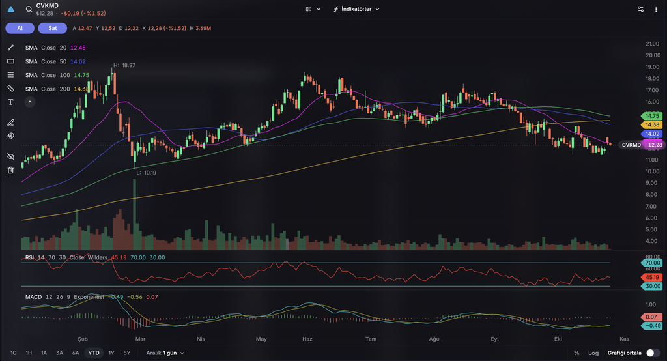Click the H: 18.97 high marker
This screenshot has width=667, height=361.
[124, 66]
